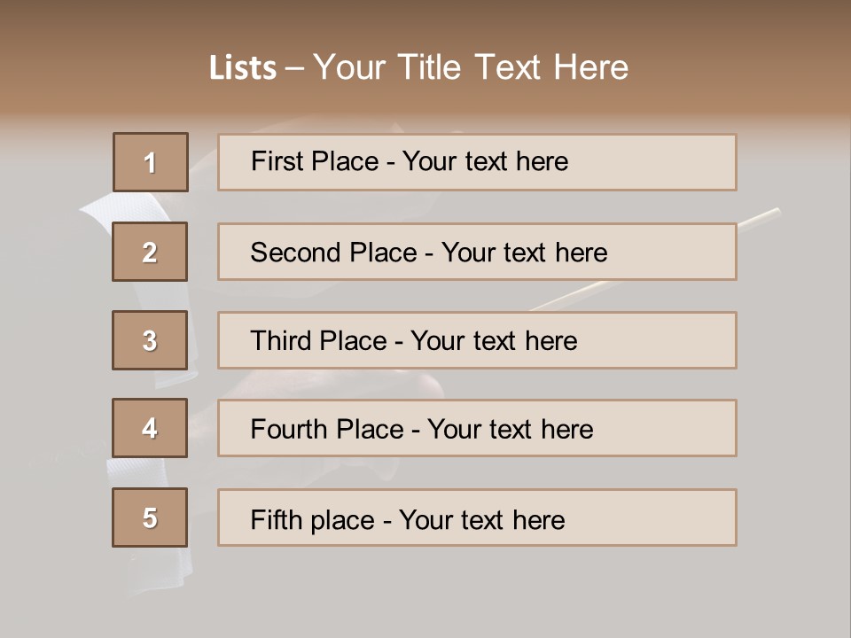Click the number 1 box
Screen dimensions: 851x638
[151, 162]
